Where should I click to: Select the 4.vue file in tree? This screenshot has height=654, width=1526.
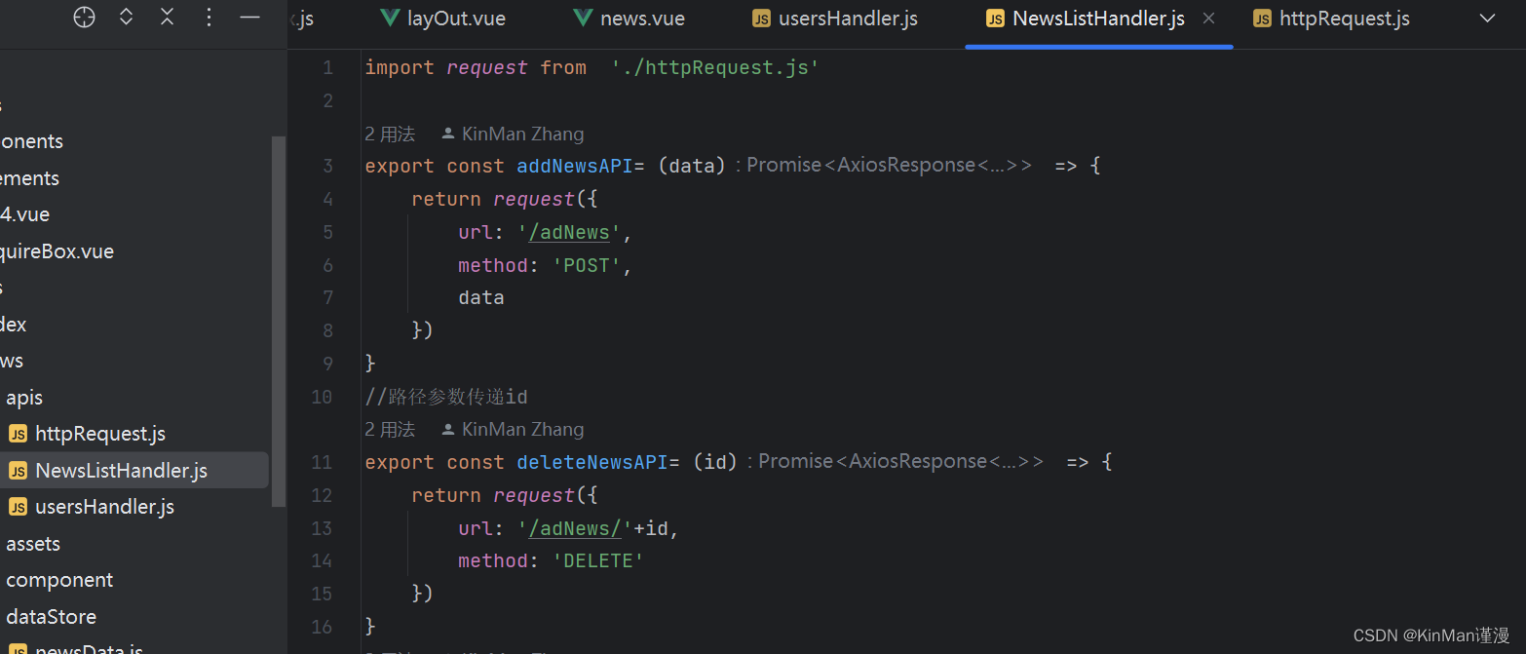pyautogui.click(x=25, y=214)
